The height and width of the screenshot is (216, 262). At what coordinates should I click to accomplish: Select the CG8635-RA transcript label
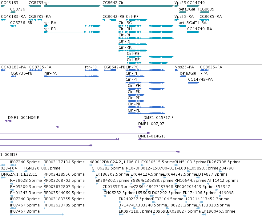click(211, 17)
